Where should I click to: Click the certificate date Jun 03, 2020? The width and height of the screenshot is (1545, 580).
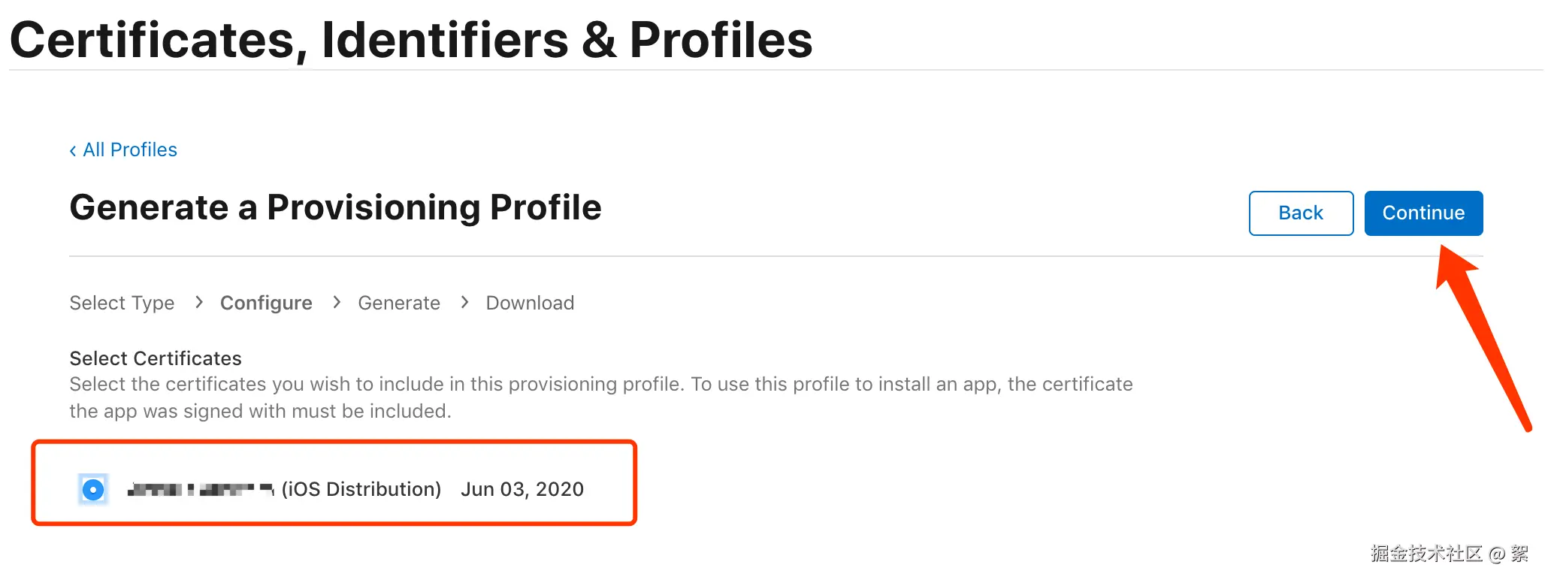pyautogui.click(x=522, y=489)
